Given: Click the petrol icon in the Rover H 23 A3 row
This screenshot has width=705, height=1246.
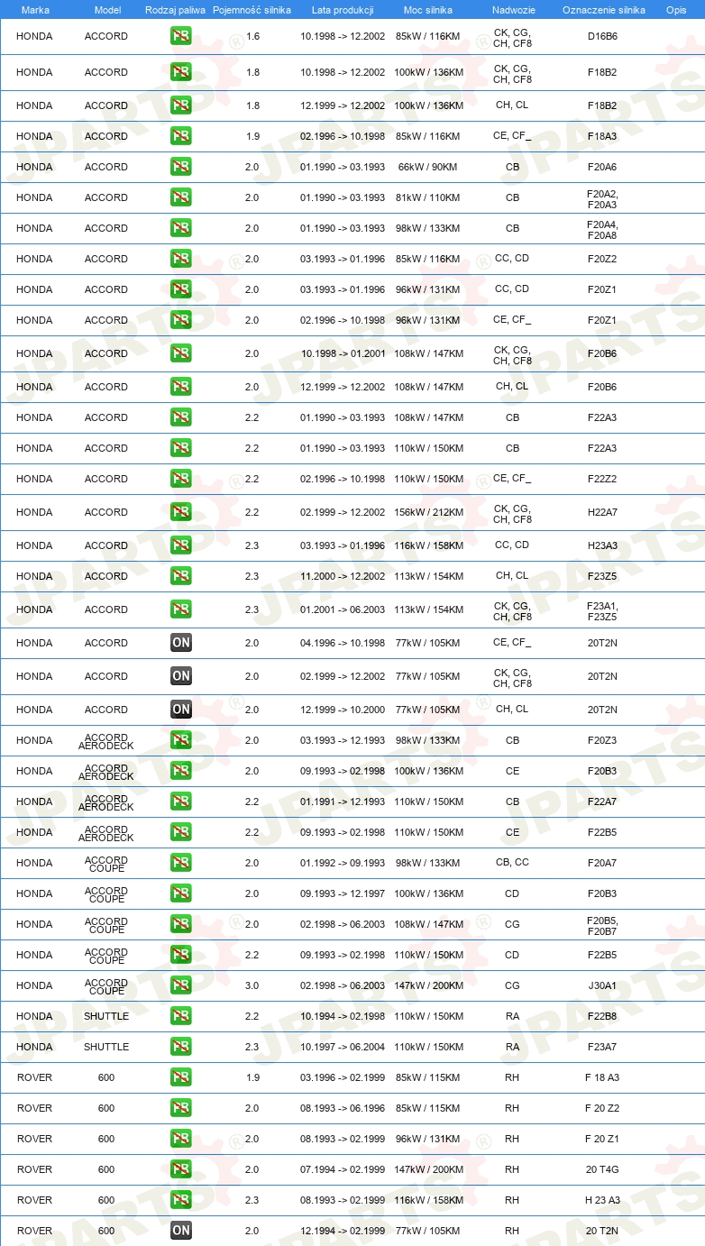Looking at the screenshot, I should pyautogui.click(x=181, y=1200).
